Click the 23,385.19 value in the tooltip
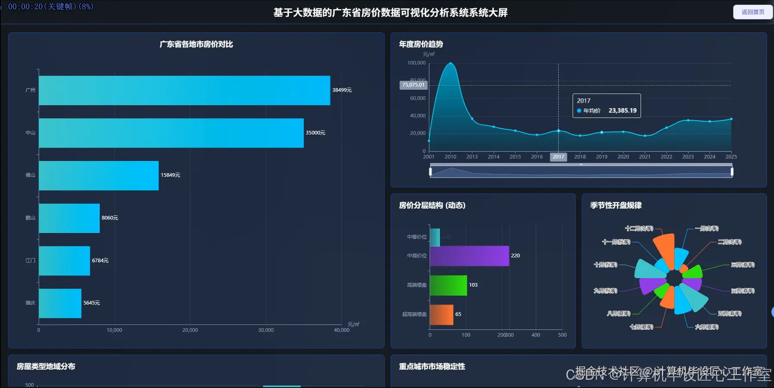Viewport: 774px width, 388px height. click(x=623, y=111)
